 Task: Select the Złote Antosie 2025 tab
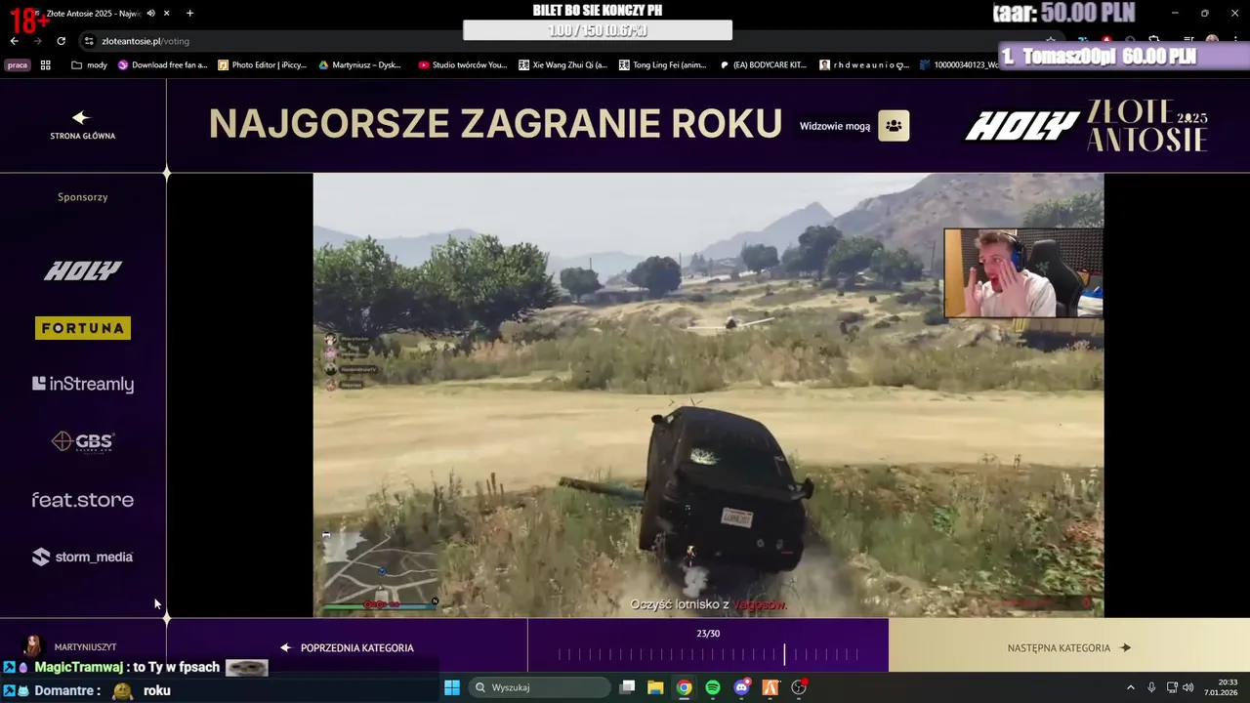click(93, 14)
